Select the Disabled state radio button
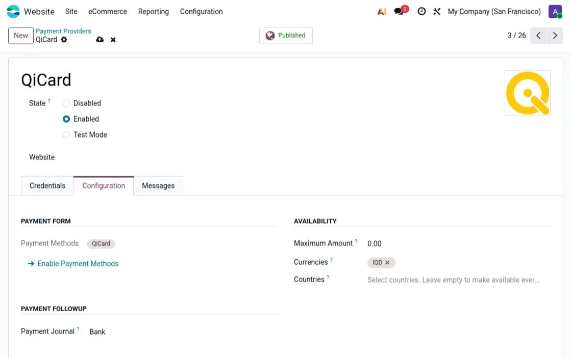The width and height of the screenshot is (571, 358). (66, 103)
